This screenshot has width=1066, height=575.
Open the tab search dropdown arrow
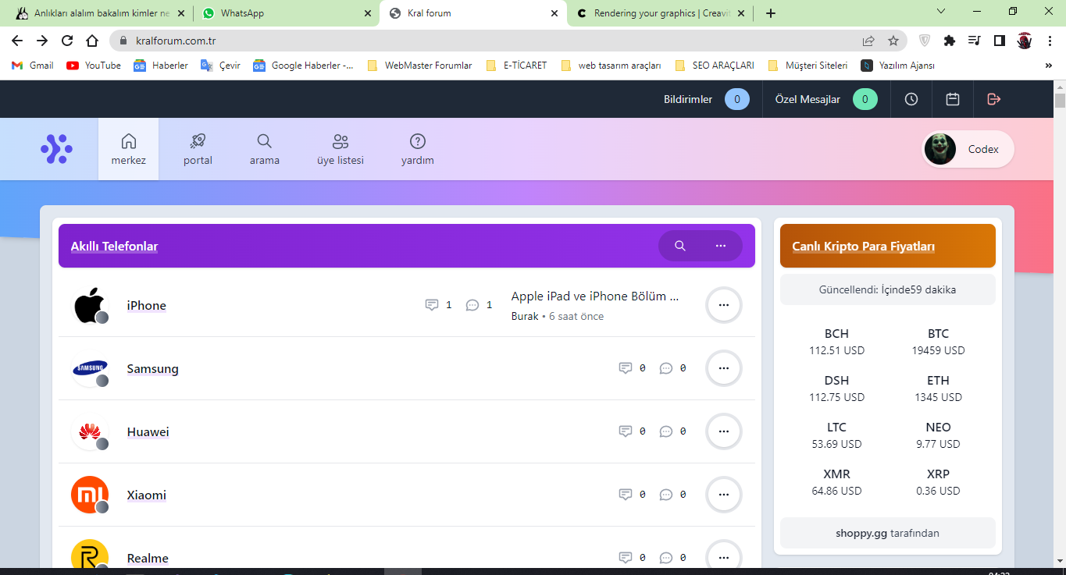coord(941,12)
